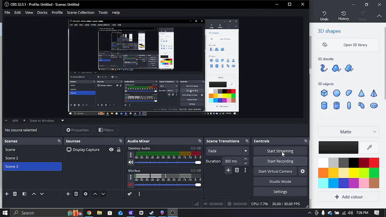Remove selected scene with trash icon
This screenshot has width=386, height=217.
click(x=15, y=194)
